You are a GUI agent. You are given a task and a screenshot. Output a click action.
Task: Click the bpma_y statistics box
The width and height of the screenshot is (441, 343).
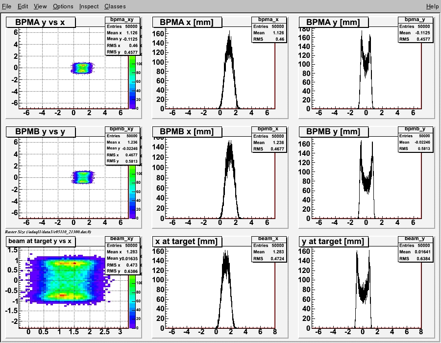(416, 29)
